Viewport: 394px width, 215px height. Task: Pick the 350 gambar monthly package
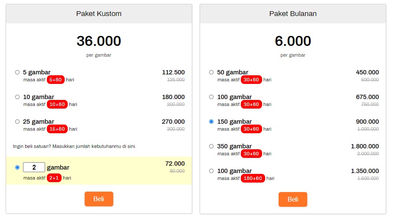tap(211, 146)
